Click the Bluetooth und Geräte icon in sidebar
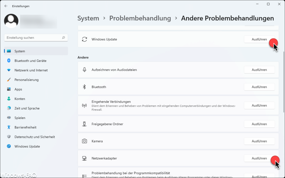Viewport: 285px width, 178px height. click(9, 60)
